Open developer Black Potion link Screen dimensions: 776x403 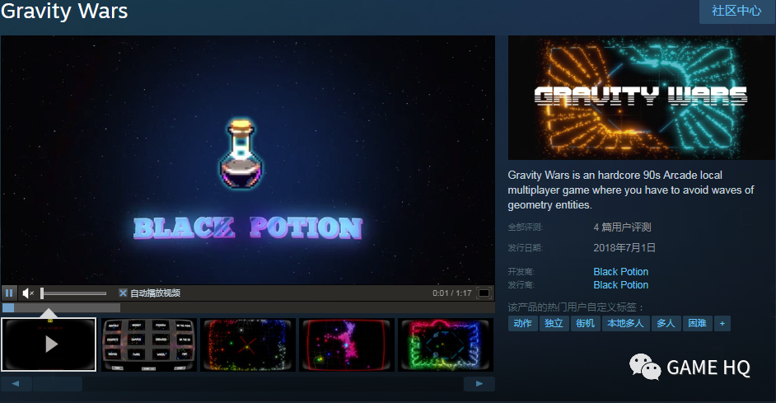click(x=620, y=272)
